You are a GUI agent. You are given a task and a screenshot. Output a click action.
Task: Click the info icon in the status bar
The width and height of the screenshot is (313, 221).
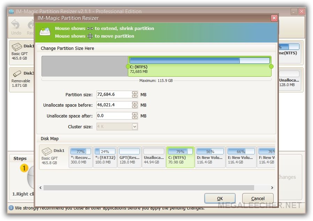point(11,208)
